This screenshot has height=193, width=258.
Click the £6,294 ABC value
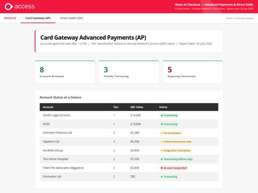pyautogui.click(x=135, y=142)
